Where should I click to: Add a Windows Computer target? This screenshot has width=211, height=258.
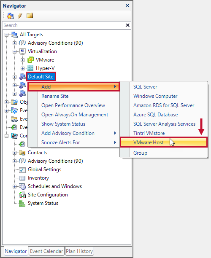pyautogui.click(x=164, y=96)
